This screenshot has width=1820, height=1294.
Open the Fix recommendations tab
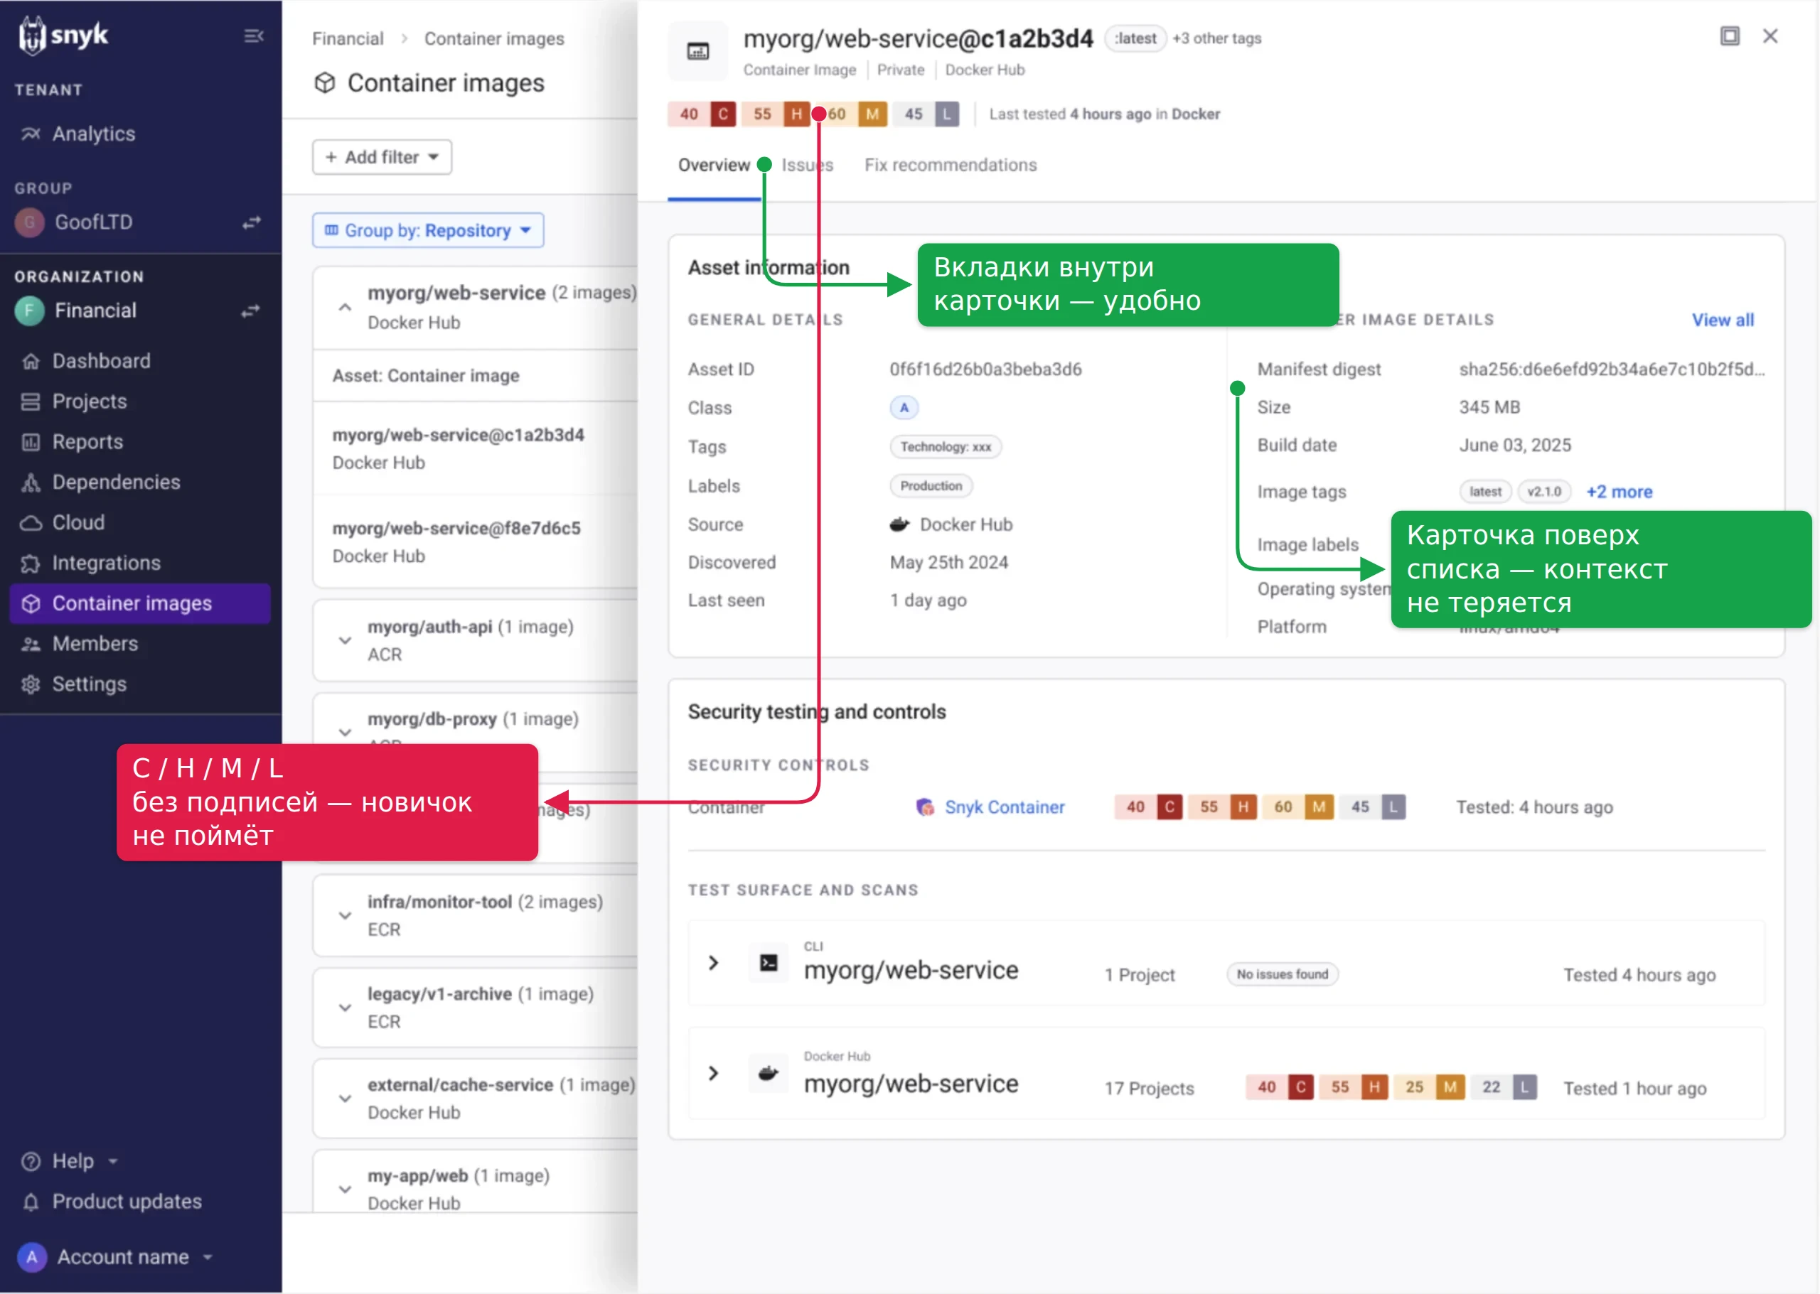click(x=951, y=165)
